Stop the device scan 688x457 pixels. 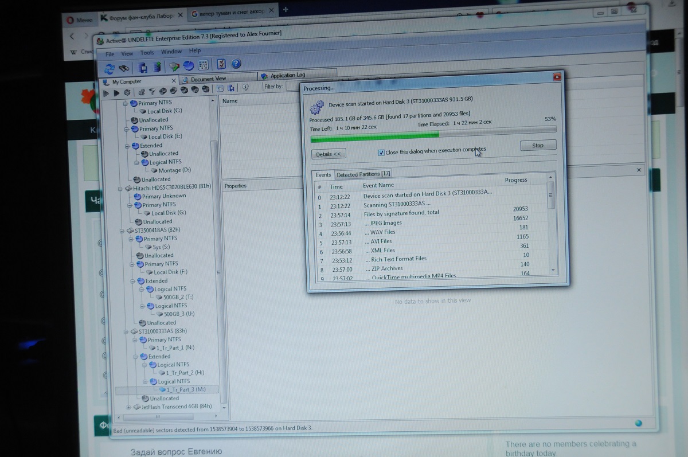[538, 146]
